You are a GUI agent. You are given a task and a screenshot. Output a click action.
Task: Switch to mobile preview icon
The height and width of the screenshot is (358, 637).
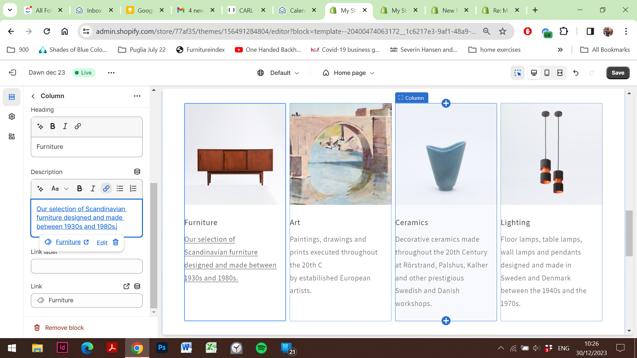[547, 73]
